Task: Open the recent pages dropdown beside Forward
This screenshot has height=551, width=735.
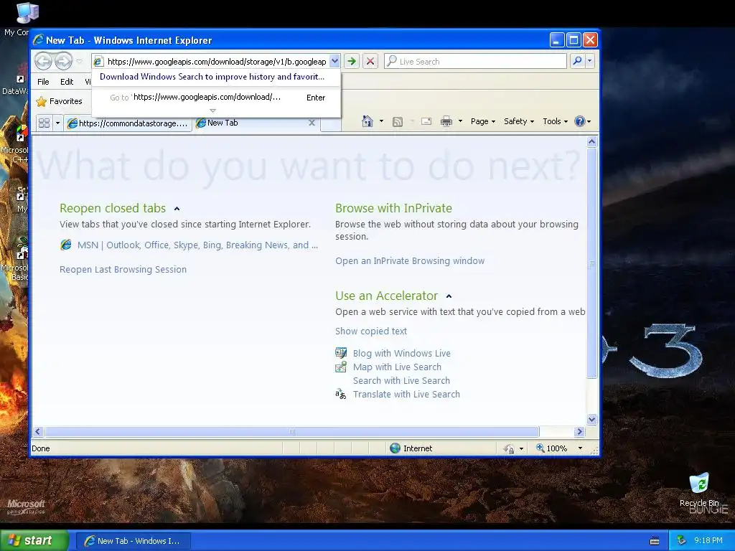Action: [79, 62]
